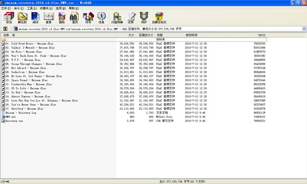Select '12. 25 To Life - Eminem.flac'

26,88
